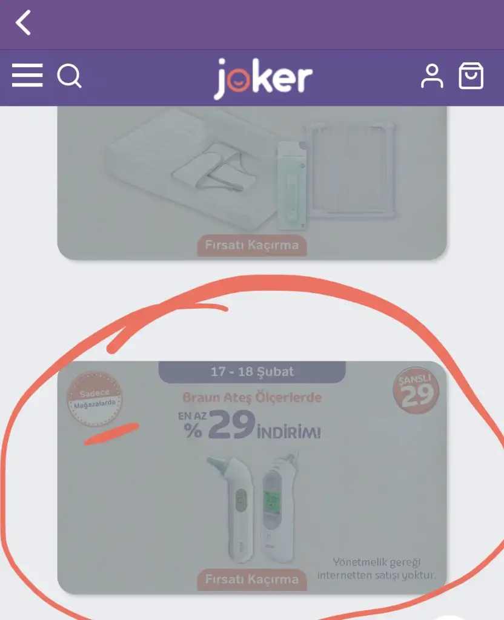Image resolution: width=504 pixels, height=620 pixels.
Task: Tap the EN AZ %29 İNDİRİM text
Action: (x=249, y=424)
